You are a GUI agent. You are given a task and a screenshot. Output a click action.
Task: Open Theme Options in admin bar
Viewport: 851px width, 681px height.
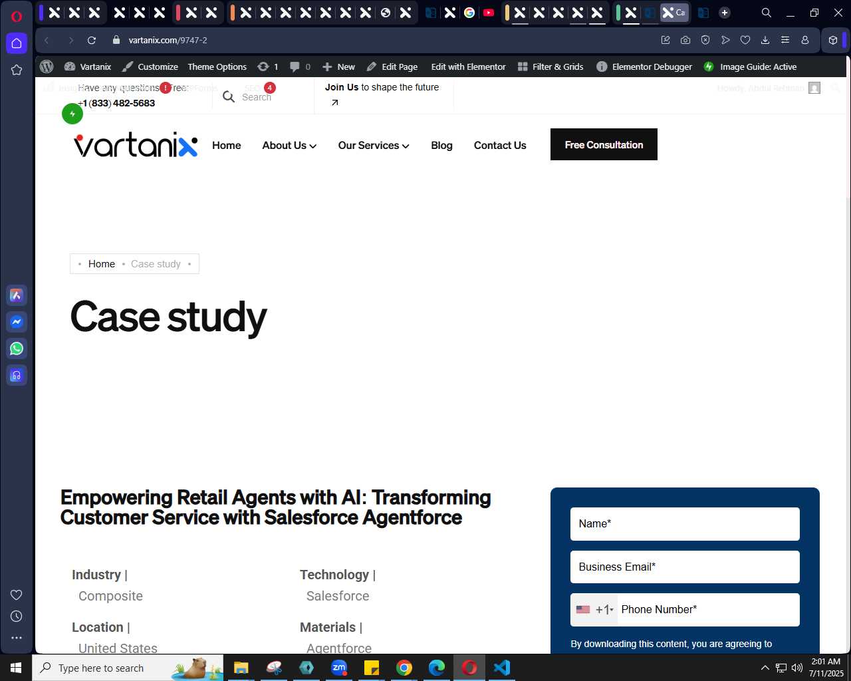tap(217, 67)
